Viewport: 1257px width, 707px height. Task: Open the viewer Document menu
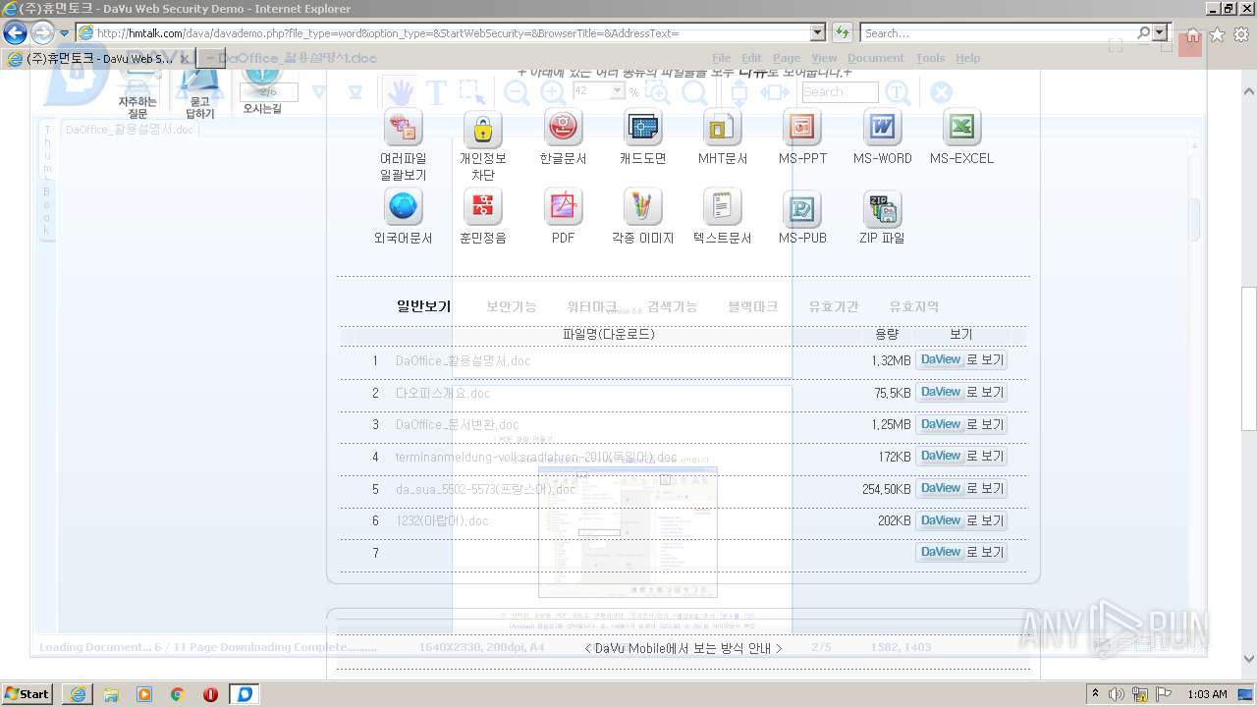[x=876, y=58]
